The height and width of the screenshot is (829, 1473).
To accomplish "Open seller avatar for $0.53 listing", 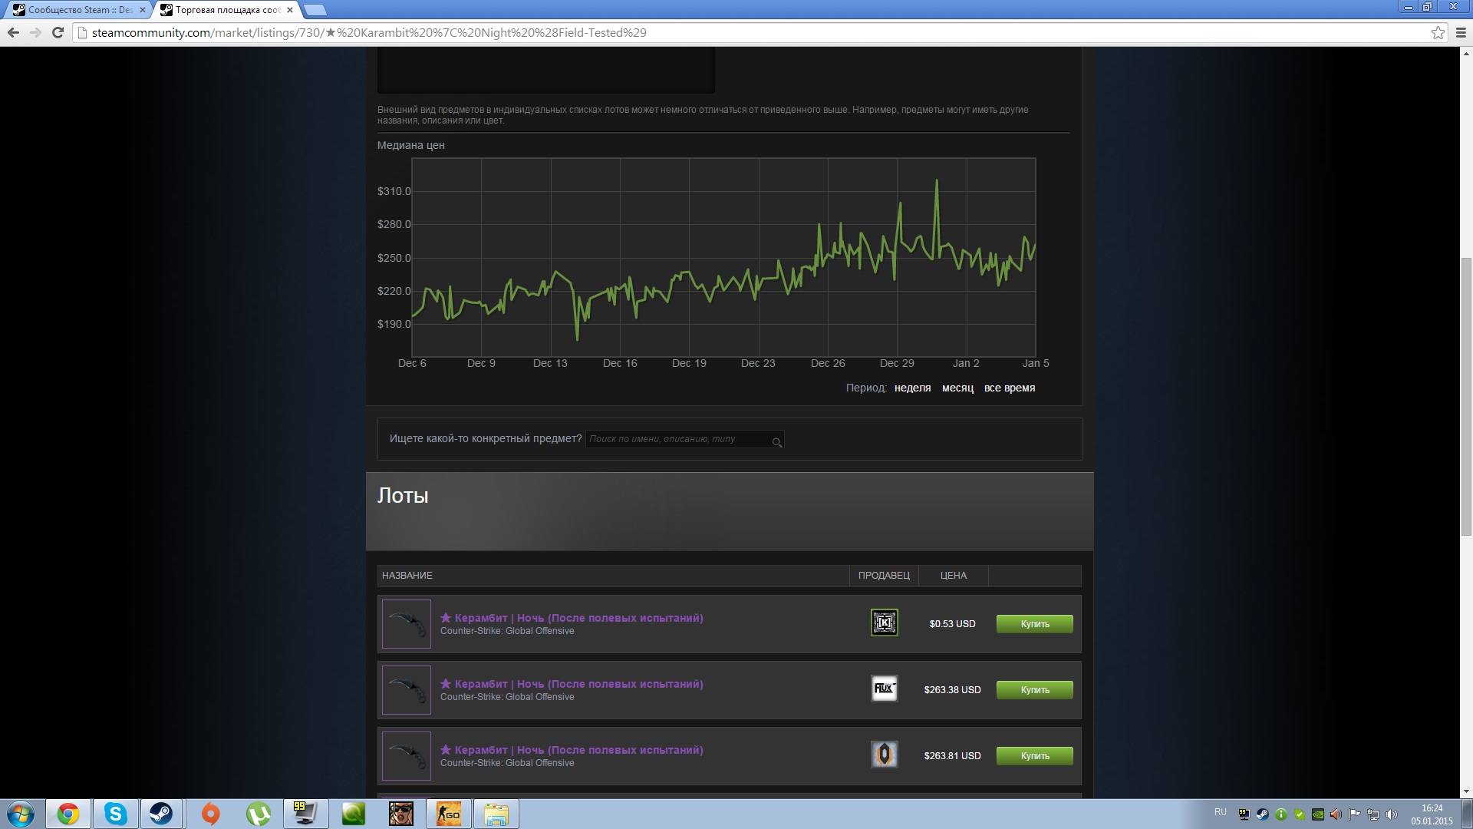I will [884, 623].
